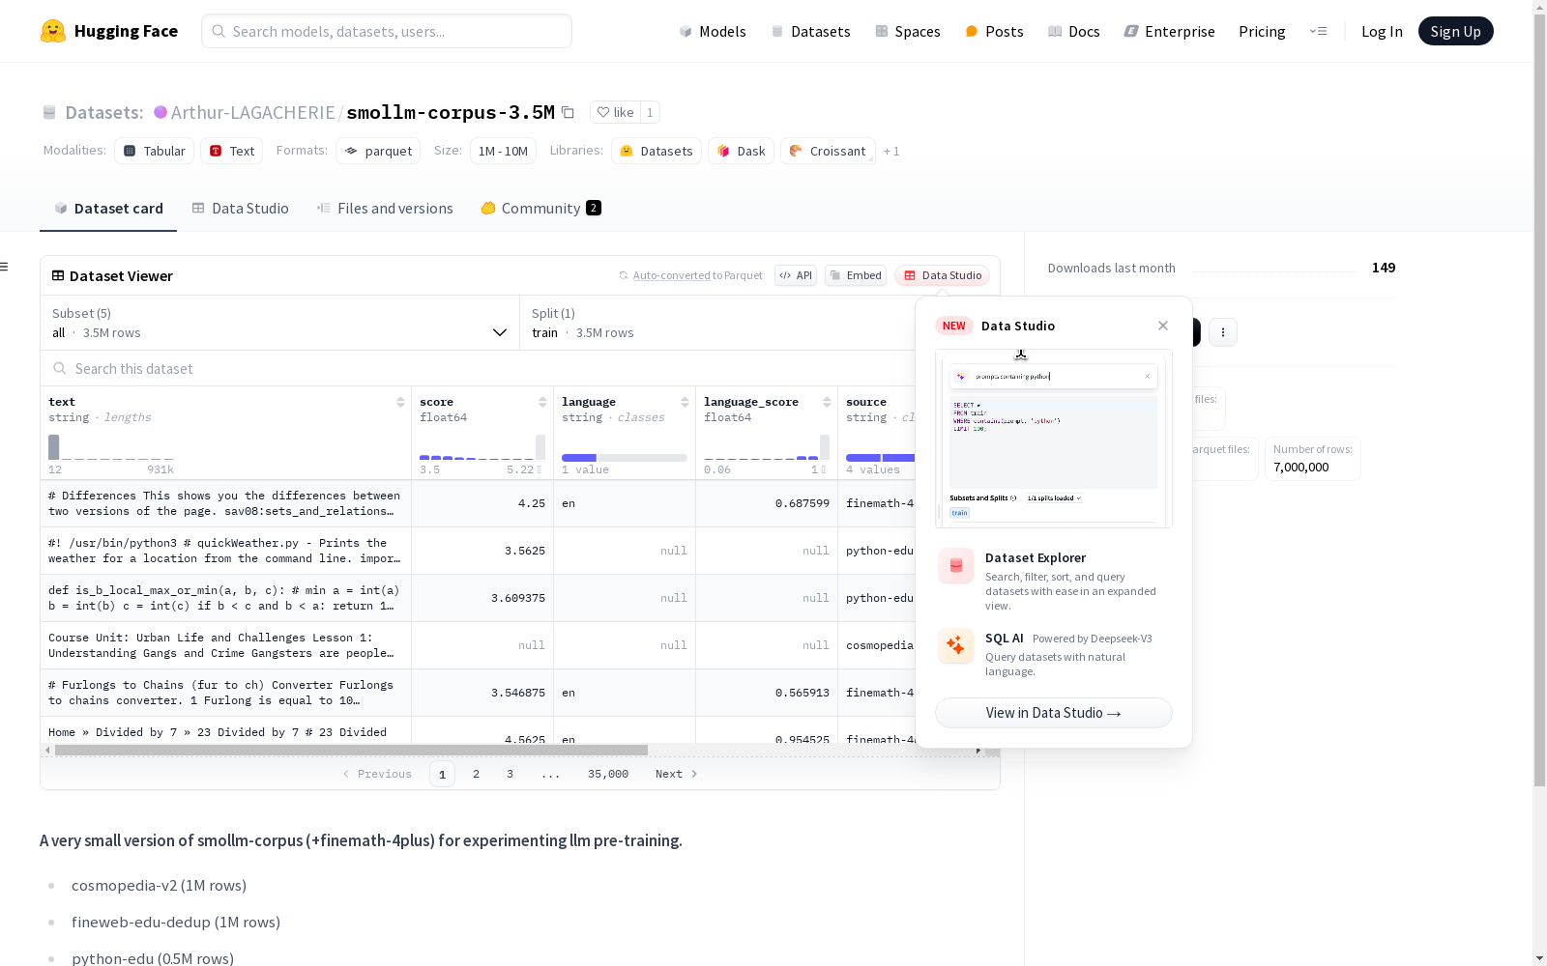Screen dimensions: 1547x966
Task: Show the additional +1 libraries
Action: (x=891, y=151)
